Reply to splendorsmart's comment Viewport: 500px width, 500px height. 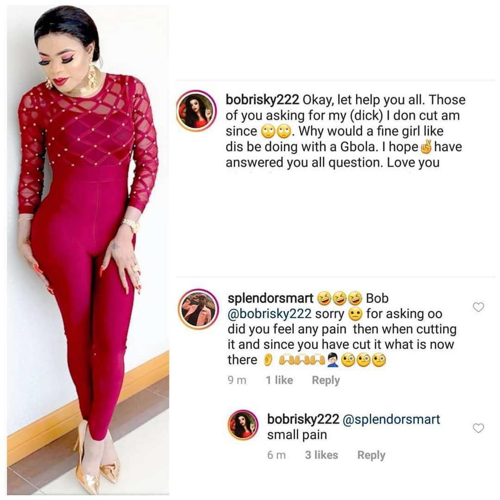pyautogui.click(x=326, y=380)
